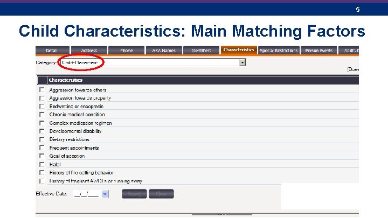Image resolution: width=388 pixels, height=218 pixels.
Task: Switch to the Person Events tab
Action: pos(318,51)
